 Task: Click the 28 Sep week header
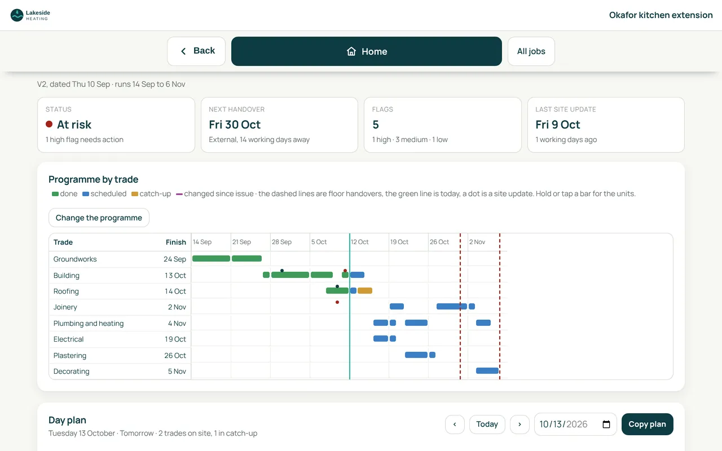(282, 242)
